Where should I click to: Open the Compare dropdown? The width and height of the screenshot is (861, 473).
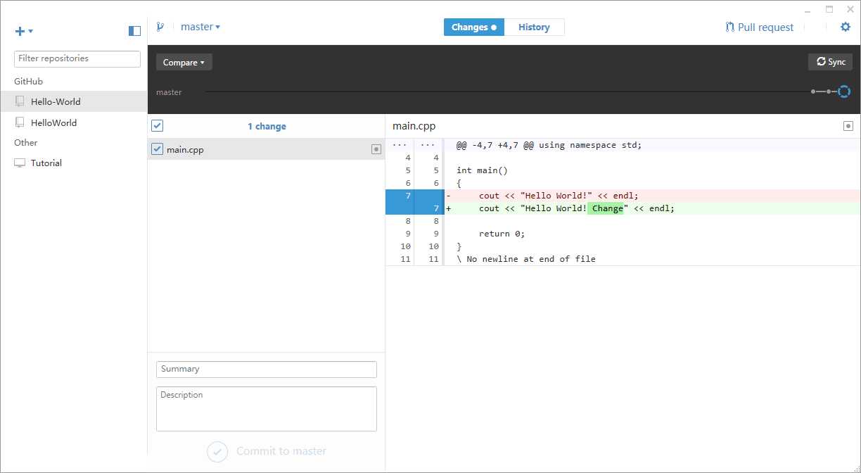[184, 63]
